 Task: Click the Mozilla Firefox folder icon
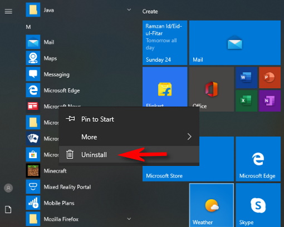(33, 219)
